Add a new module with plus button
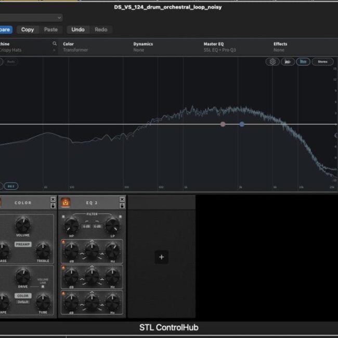Viewport: 338px width, 338px height. (161, 257)
